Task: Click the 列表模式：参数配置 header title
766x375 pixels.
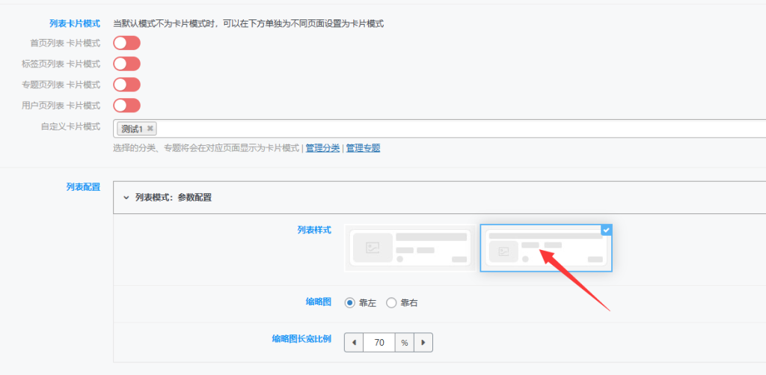Action: pos(173,198)
